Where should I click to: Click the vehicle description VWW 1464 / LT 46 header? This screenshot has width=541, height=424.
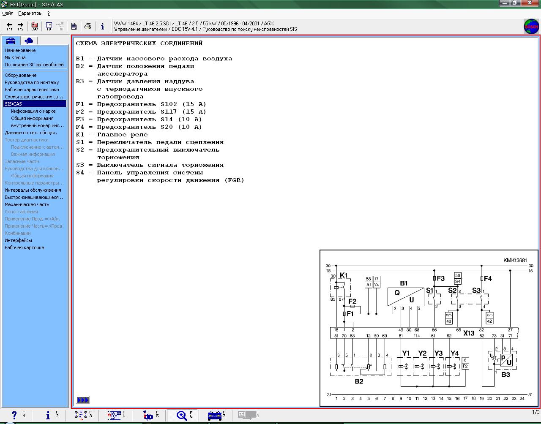point(194,24)
